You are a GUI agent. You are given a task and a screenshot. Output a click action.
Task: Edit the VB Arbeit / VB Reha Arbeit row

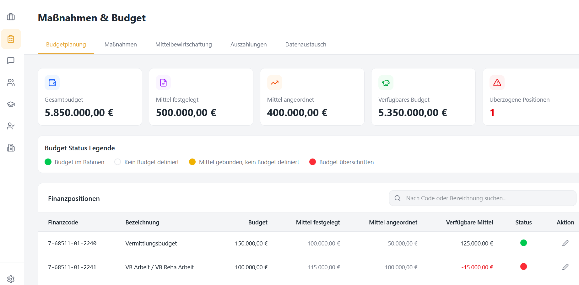[565, 267]
